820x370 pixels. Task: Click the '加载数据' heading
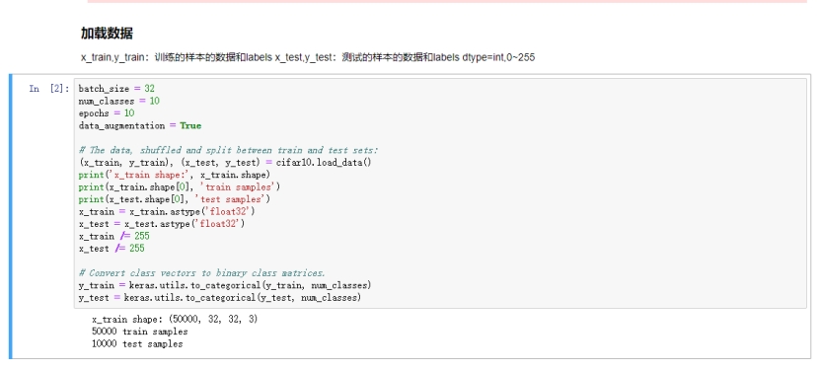click(x=107, y=34)
